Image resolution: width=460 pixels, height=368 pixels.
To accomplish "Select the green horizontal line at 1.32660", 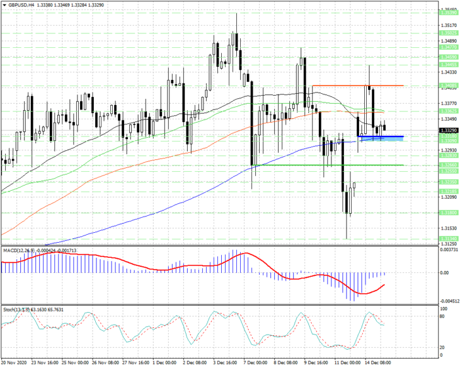I will pos(328,165).
